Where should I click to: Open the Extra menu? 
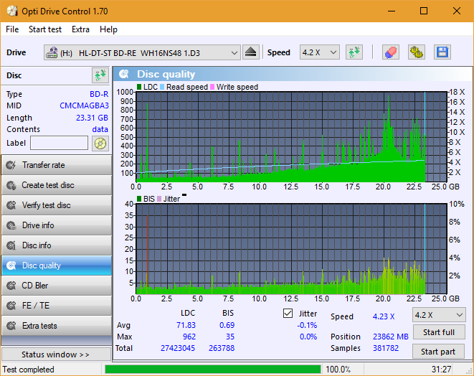(80, 29)
